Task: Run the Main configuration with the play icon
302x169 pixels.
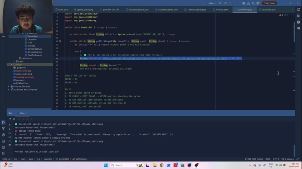Action: pyautogui.click(x=220, y=3)
